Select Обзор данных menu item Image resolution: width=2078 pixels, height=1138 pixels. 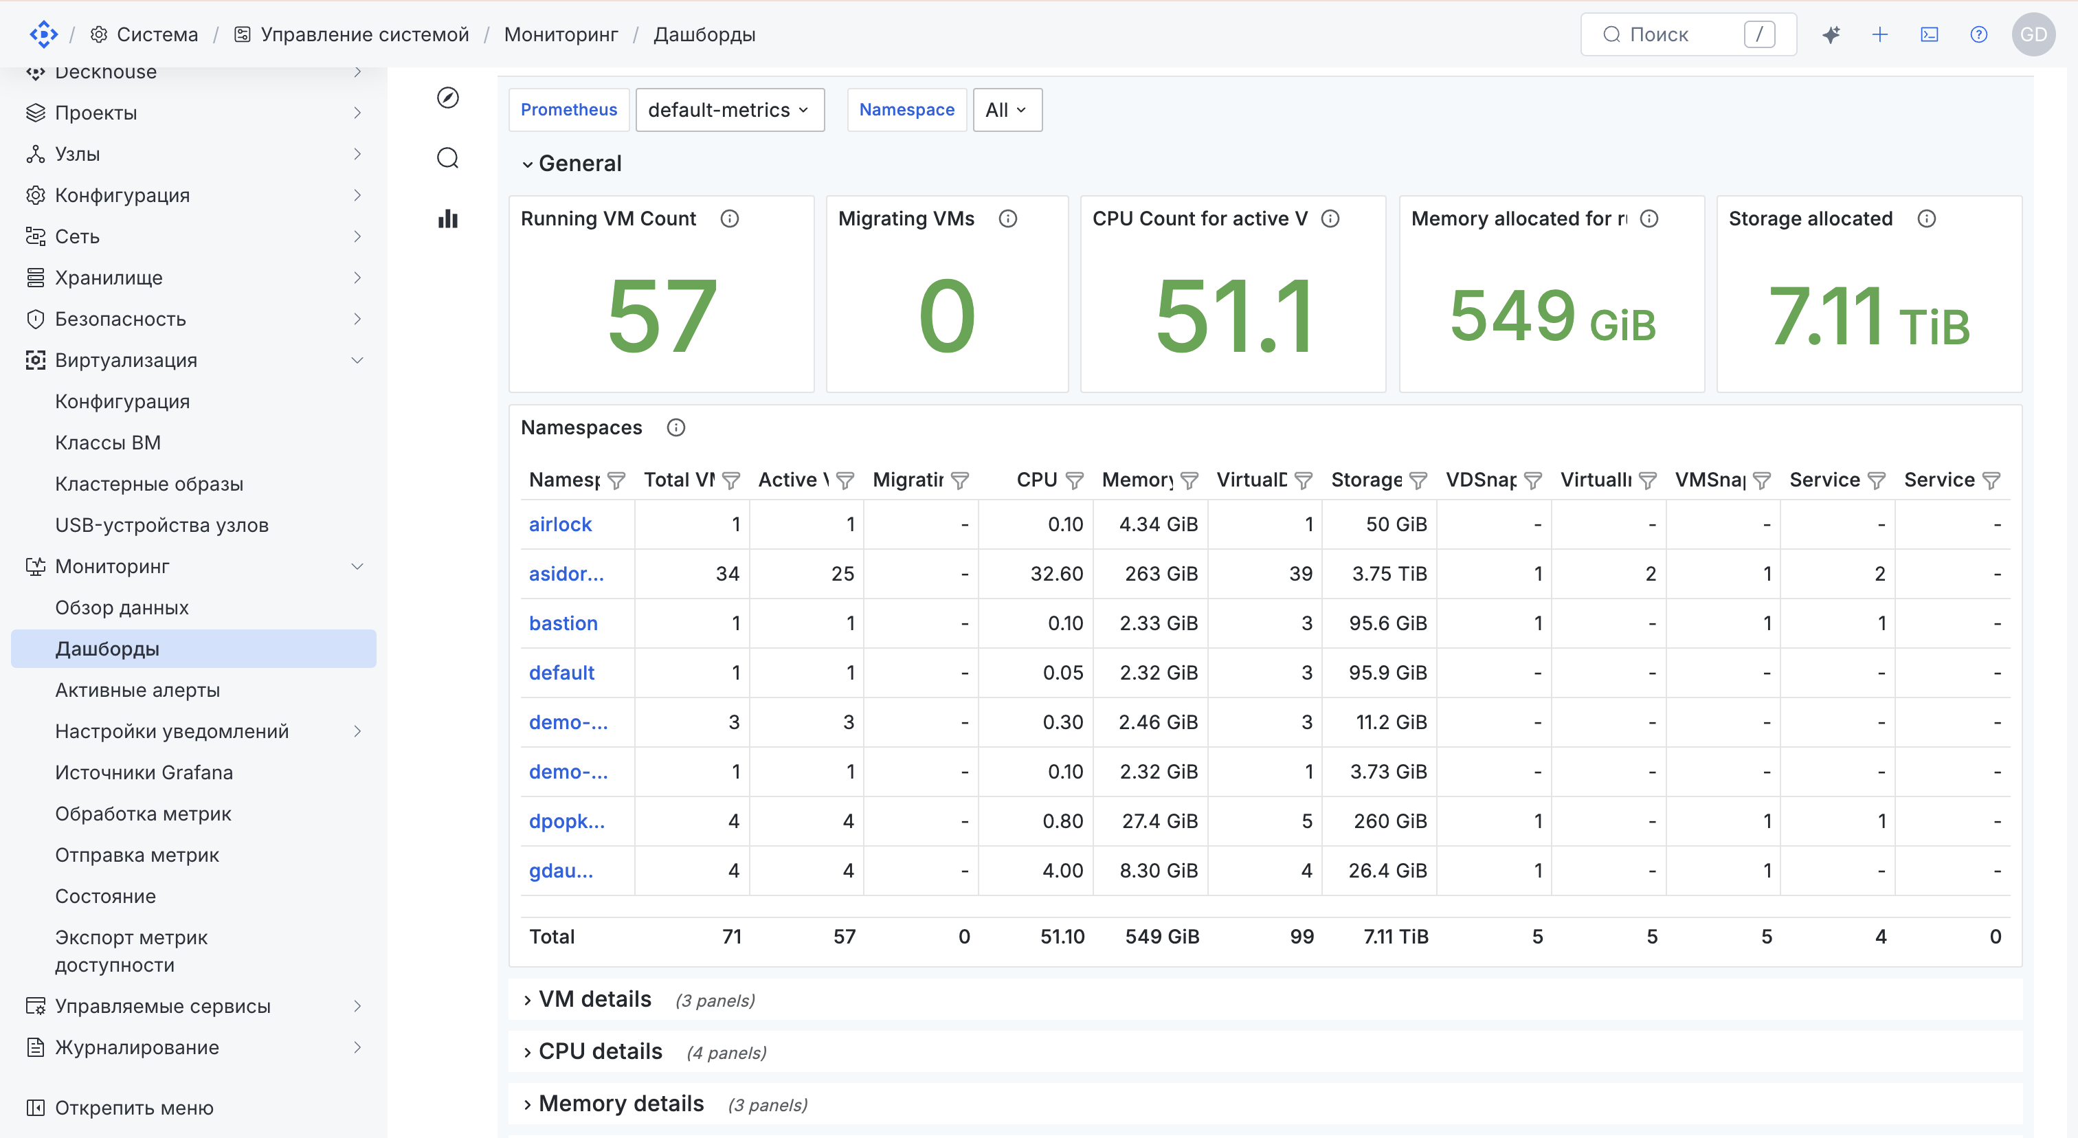coord(122,607)
